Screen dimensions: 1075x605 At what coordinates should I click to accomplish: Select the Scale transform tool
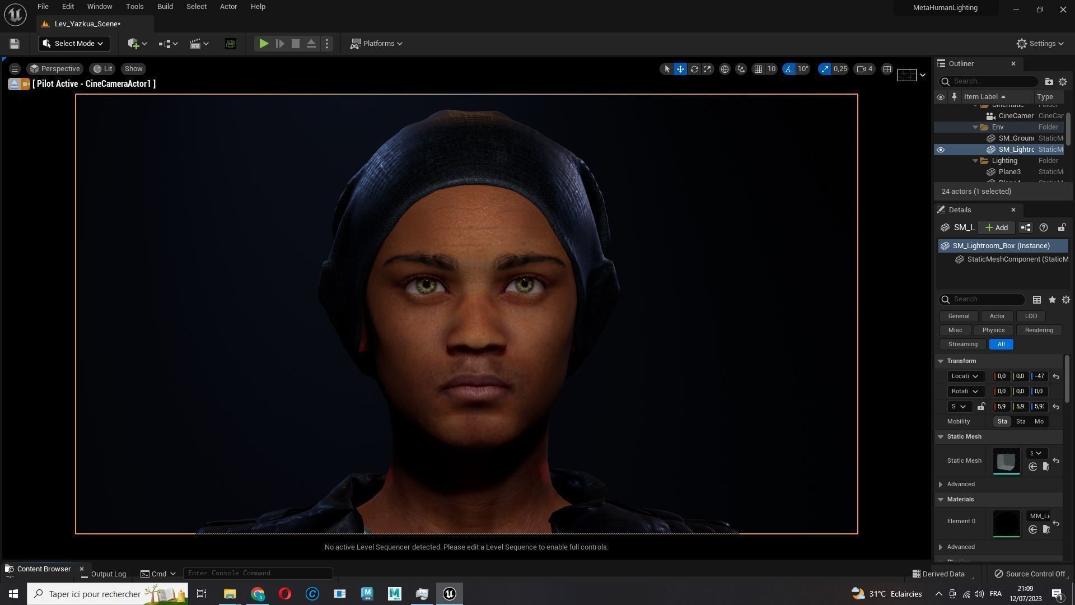(x=707, y=68)
